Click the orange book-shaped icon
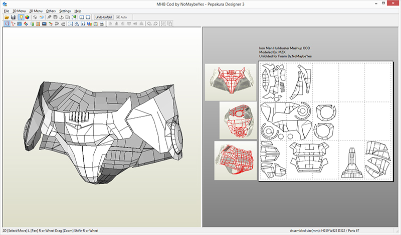This screenshot has height=235, width=401. 38,23
